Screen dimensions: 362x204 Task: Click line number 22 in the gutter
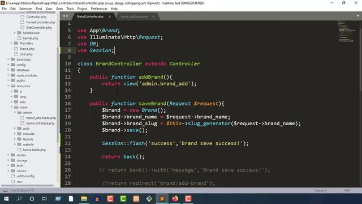pos(68,143)
